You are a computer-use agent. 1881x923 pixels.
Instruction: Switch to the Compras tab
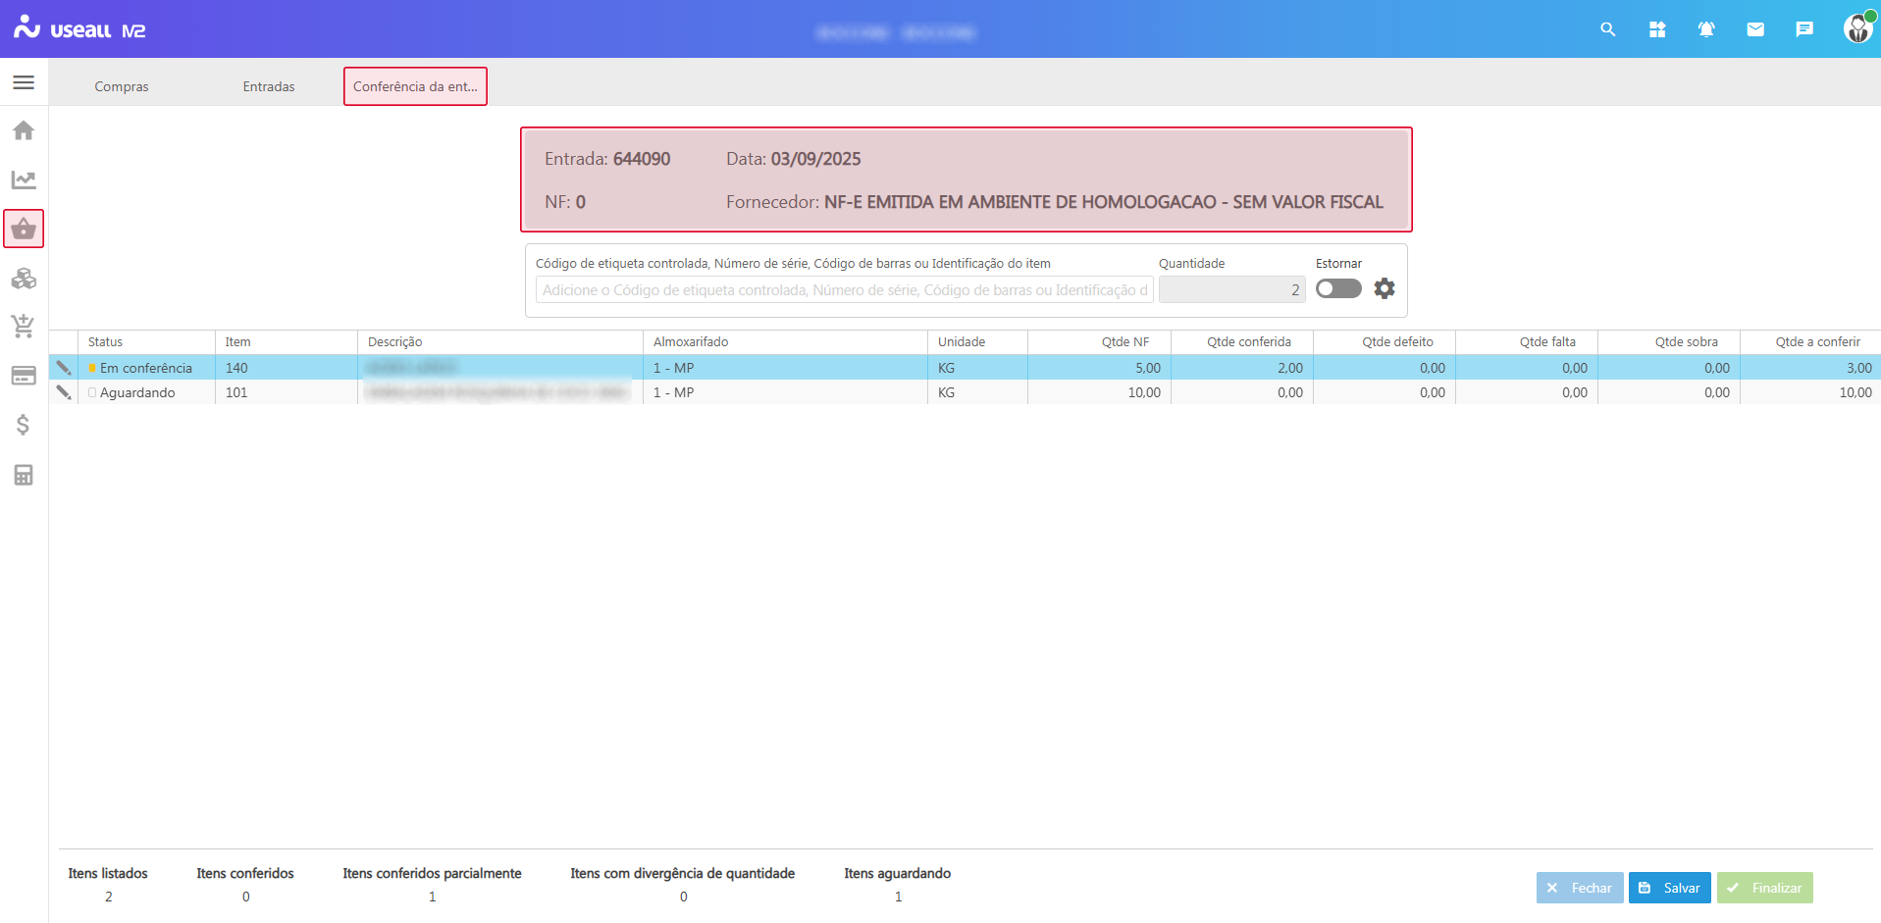point(122,86)
